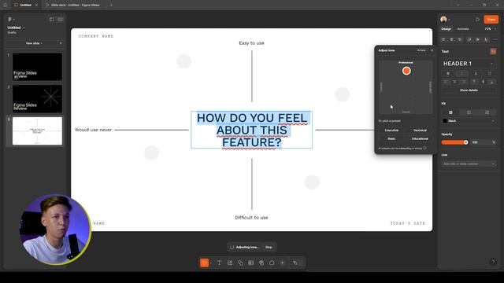This screenshot has height=283, width=504.
Task: Align selection to horizontal center
Action: [x=451, y=39]
